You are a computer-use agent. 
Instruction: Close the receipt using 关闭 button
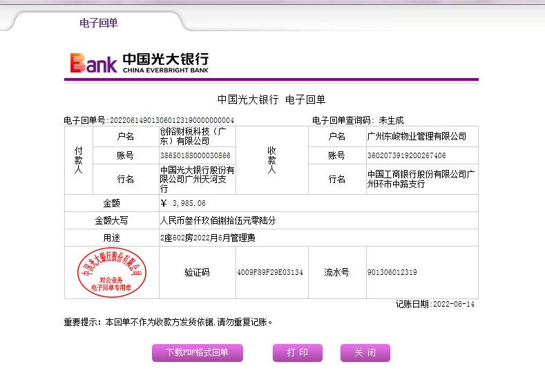click(365, 353)
